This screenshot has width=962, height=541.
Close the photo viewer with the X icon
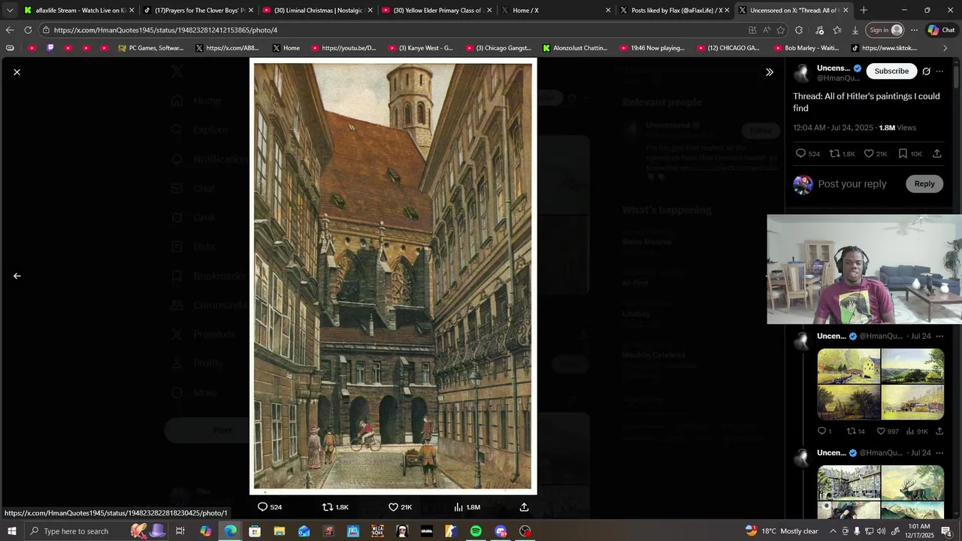click(17, 72)
